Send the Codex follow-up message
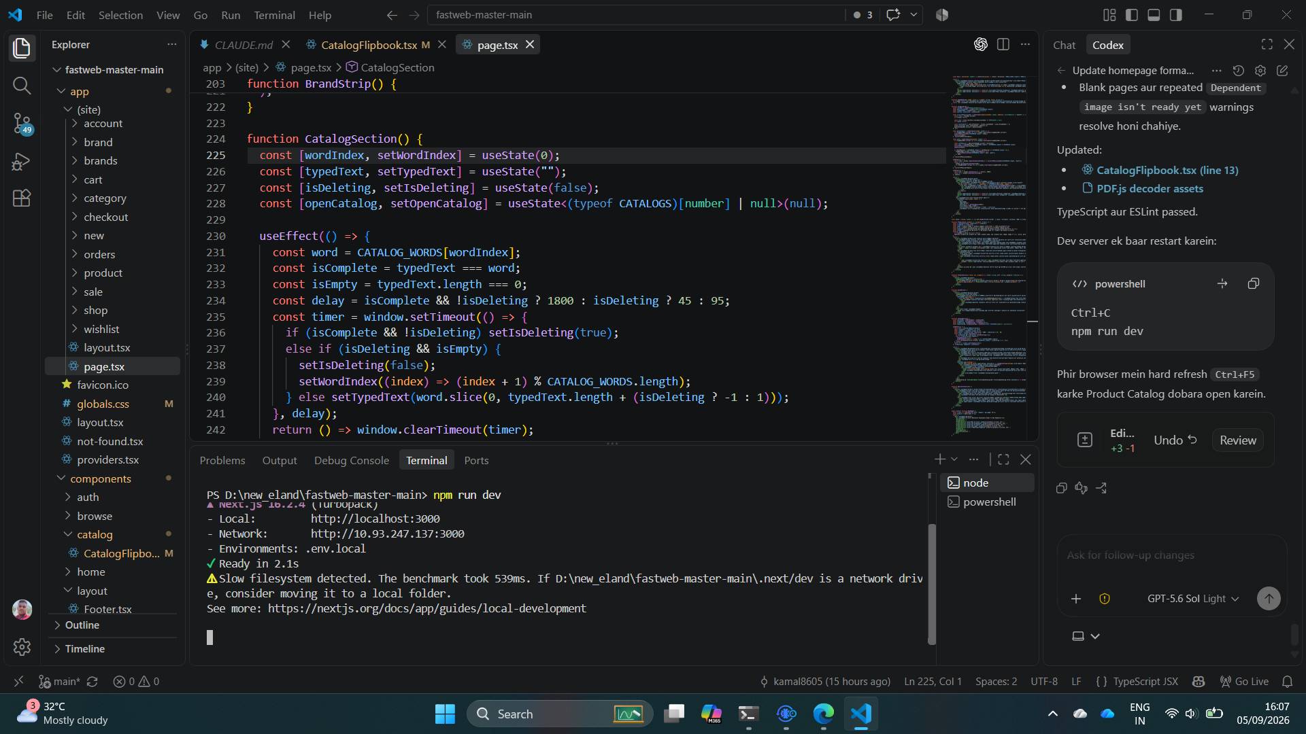1306x734 pixels. [1268, 599]
